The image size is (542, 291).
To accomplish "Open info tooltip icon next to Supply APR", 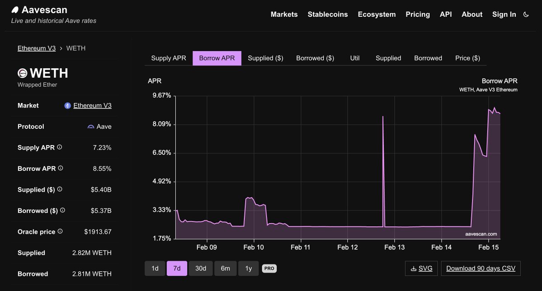I will tap(60, 147).
